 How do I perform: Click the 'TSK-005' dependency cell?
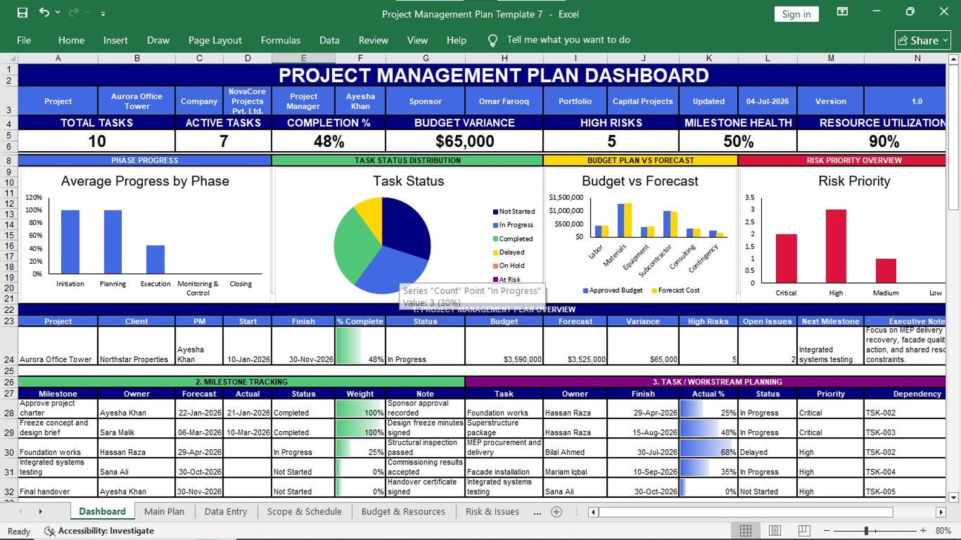point(905,488)
